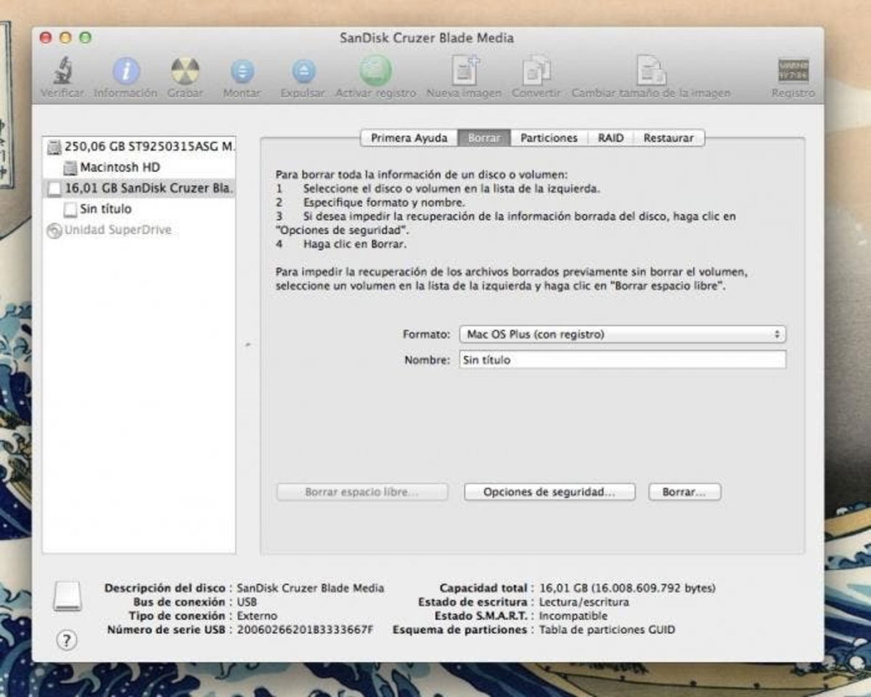Click the USB value next to Bus de conexión
Screen dimensions: 871x697
247,602
